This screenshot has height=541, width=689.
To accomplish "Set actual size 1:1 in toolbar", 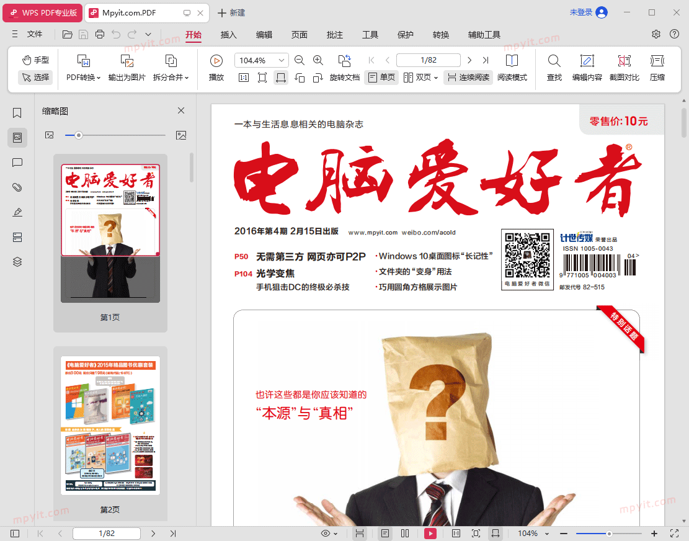I will click(244, 78).
